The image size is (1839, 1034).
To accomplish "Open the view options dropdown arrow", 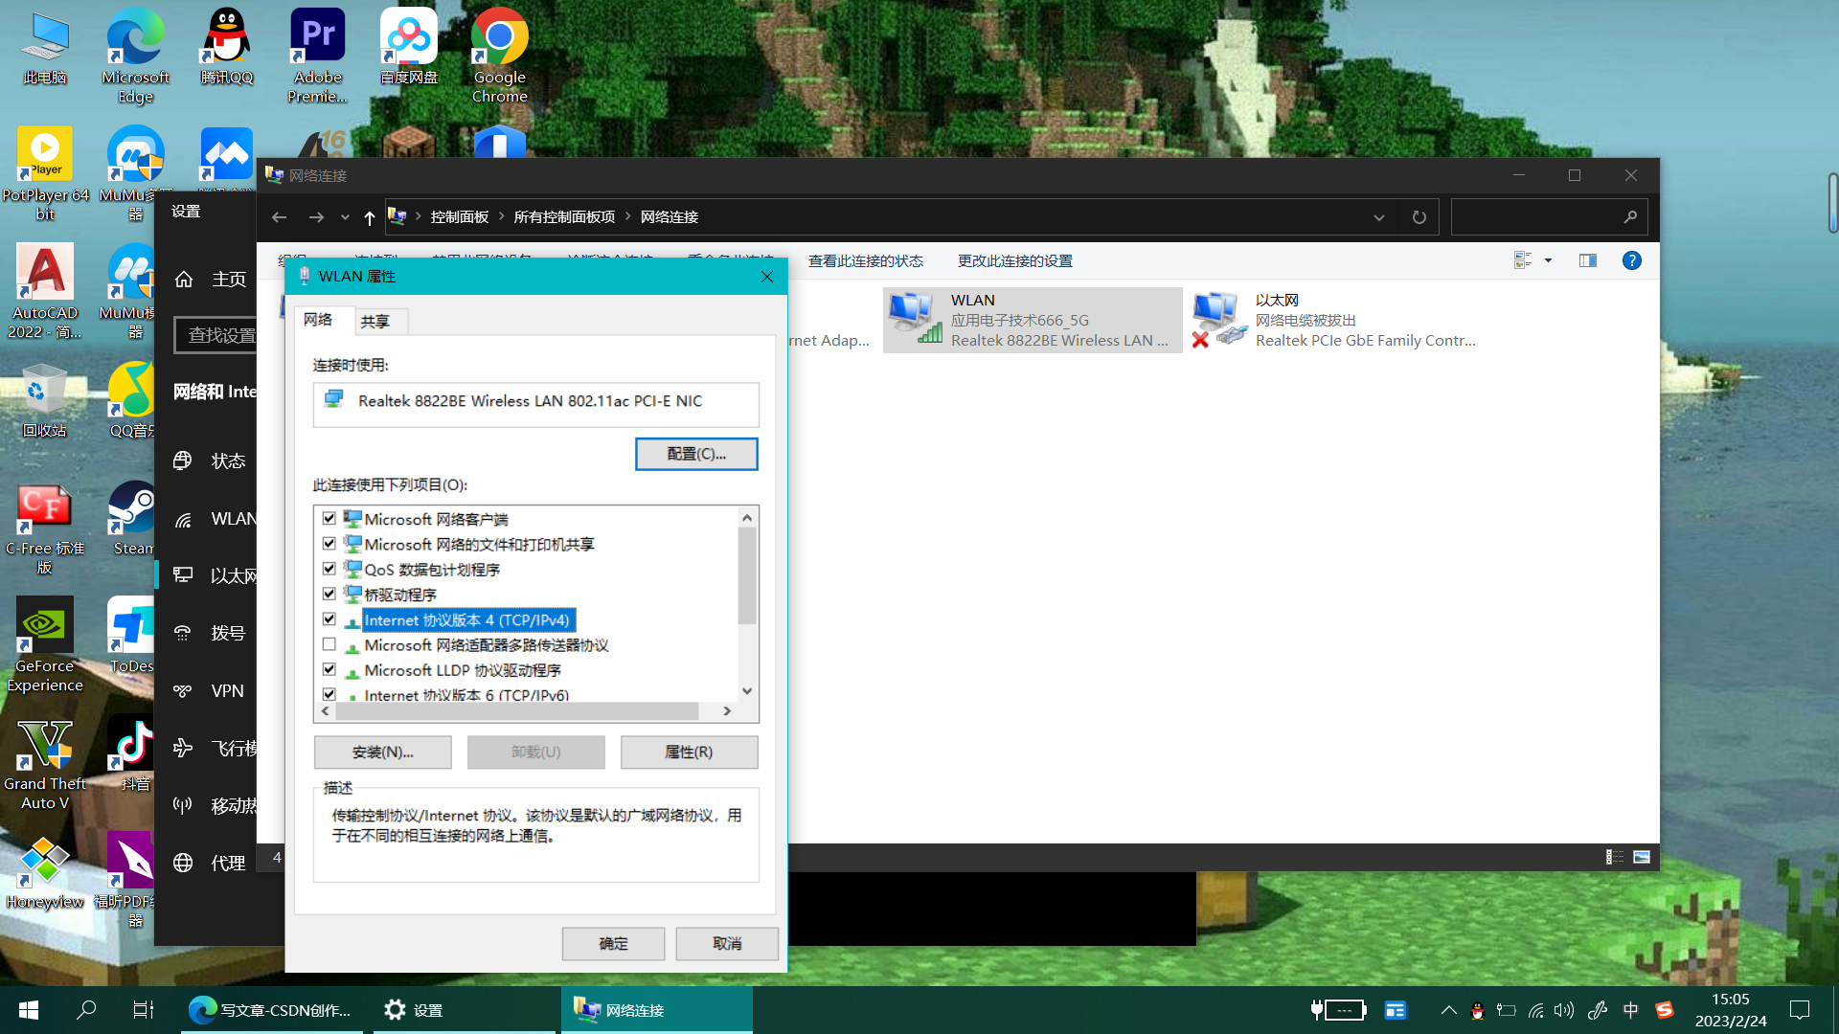I will click(x=1548, y=260).
